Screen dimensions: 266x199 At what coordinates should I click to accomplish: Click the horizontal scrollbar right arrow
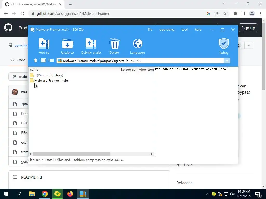coord(152,154)
